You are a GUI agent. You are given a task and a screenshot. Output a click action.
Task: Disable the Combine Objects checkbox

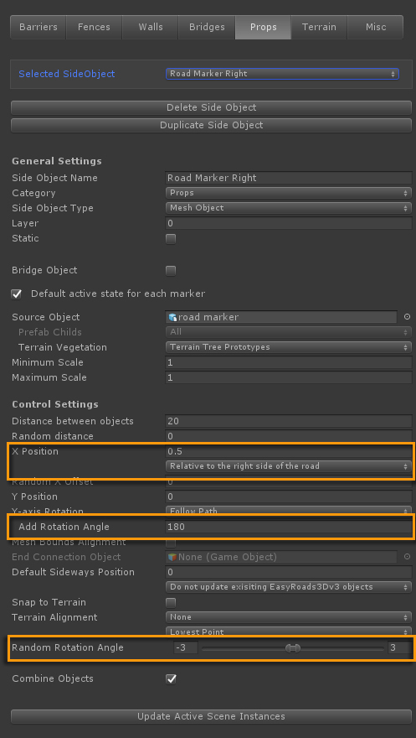[x=171, y=678]
